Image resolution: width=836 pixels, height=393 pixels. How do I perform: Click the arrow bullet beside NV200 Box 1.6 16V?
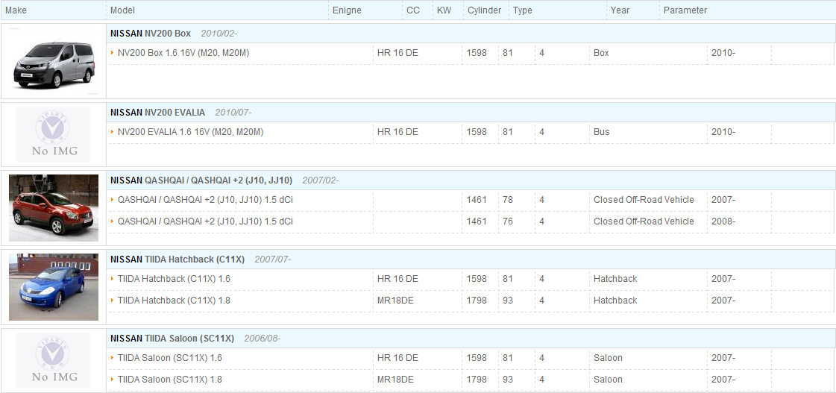click(x=113, y=53)
